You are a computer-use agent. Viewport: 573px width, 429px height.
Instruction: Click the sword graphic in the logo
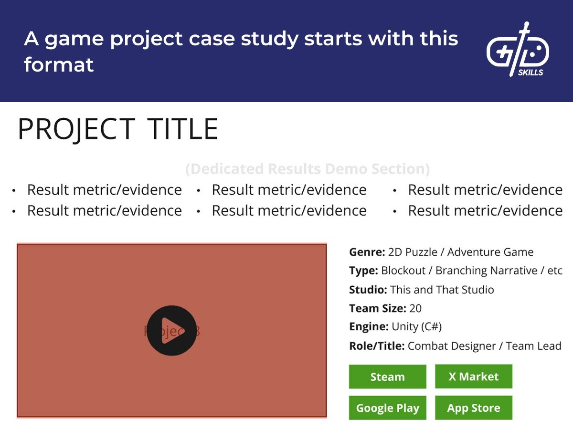(524, 31)
